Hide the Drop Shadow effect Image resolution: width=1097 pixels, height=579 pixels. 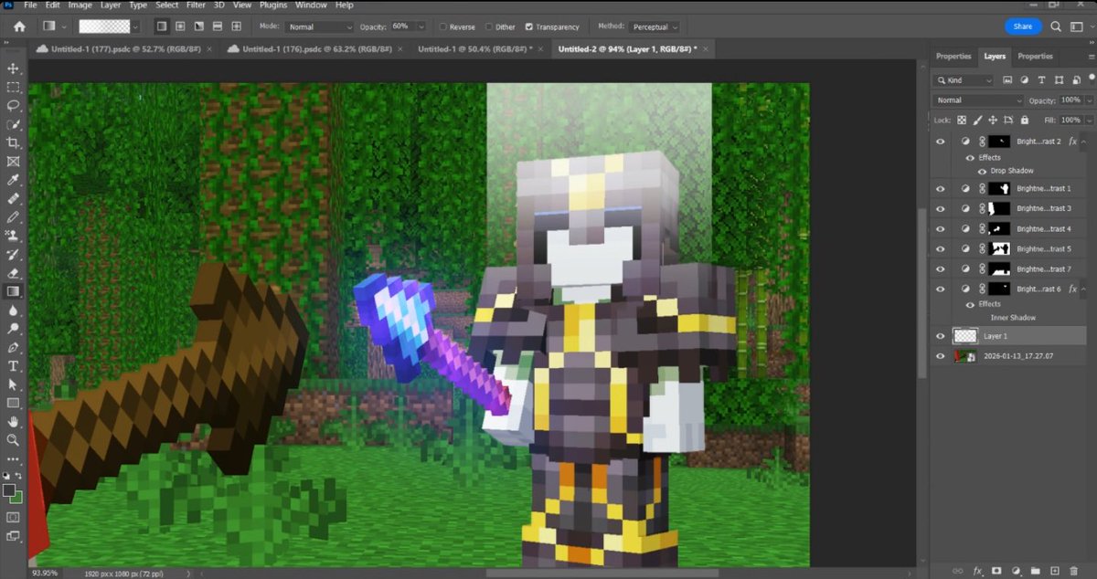983,171
